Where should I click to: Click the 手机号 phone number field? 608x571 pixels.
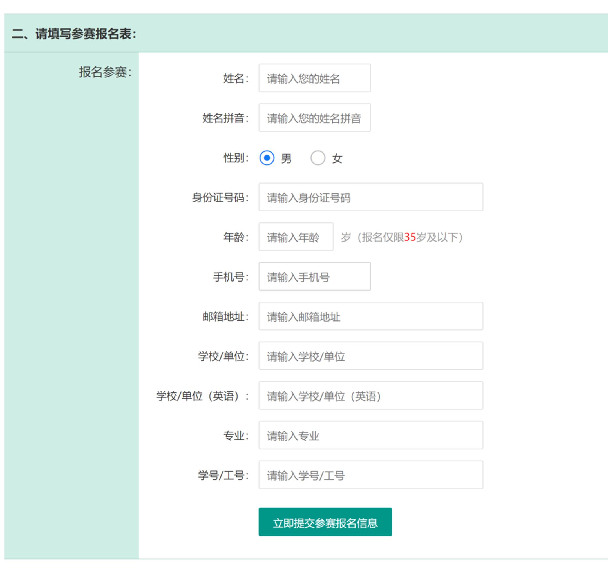point(314,276)
